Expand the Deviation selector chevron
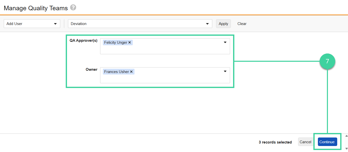This screenshot has width=348, height=152. [x=207, y=23]
